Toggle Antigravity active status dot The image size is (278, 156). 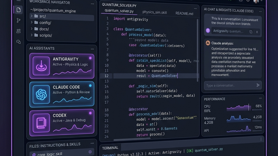(x=90, y=58)
